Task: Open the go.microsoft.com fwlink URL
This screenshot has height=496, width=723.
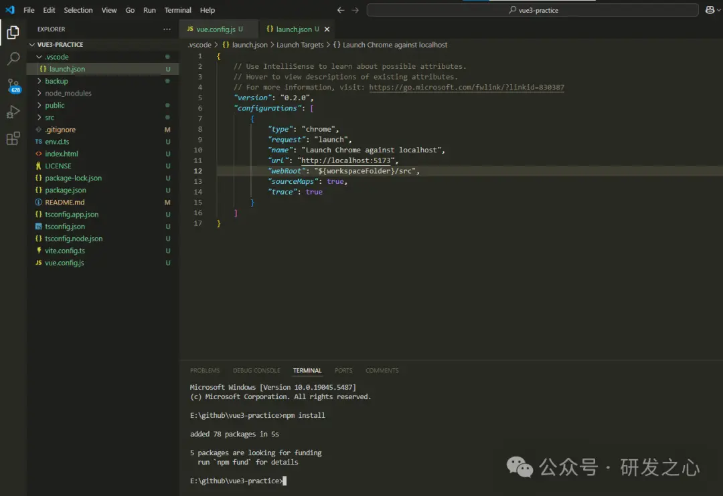Action: pyautogui.click(x=466, y=88)
